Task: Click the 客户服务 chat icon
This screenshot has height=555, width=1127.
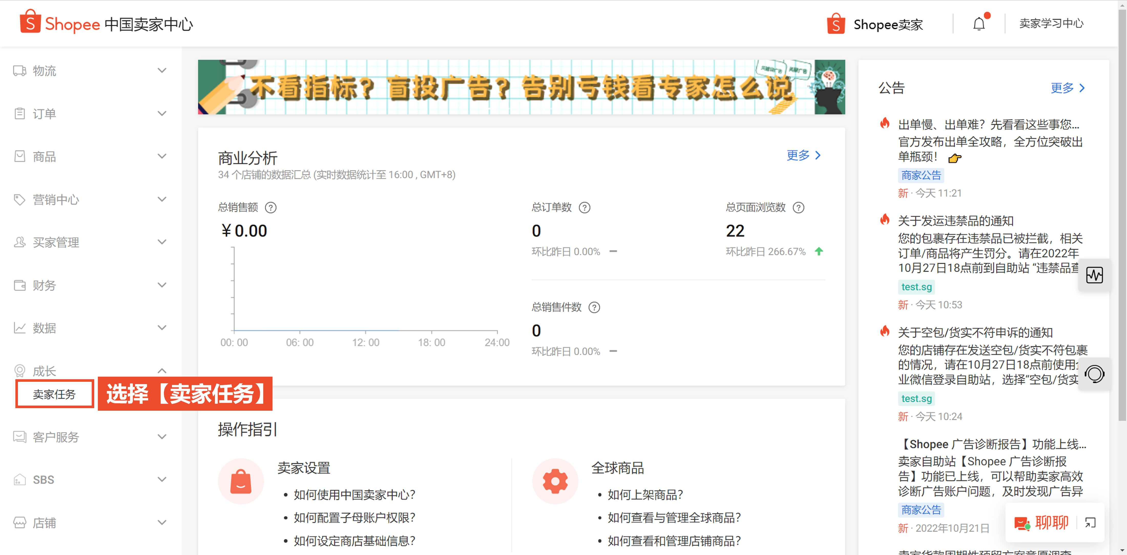Action: [x=20, y=437]
